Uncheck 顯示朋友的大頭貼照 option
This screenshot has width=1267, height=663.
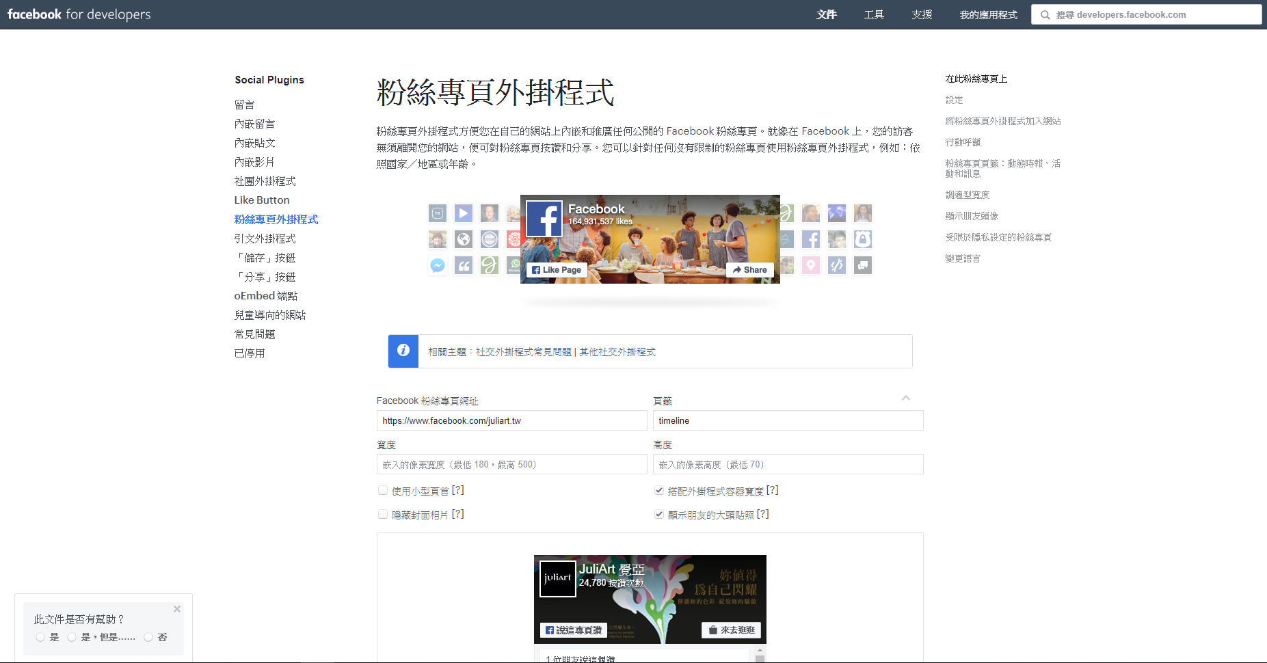tap(659, 514)
